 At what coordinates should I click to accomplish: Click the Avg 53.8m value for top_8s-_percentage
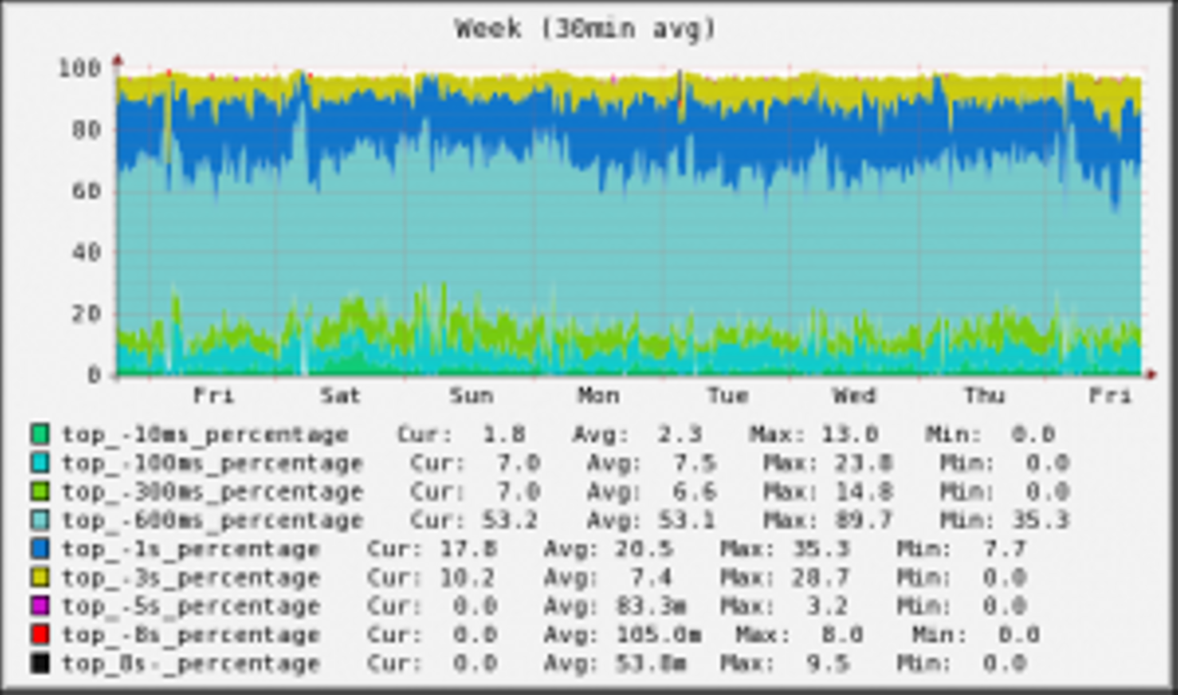(650, 663)
